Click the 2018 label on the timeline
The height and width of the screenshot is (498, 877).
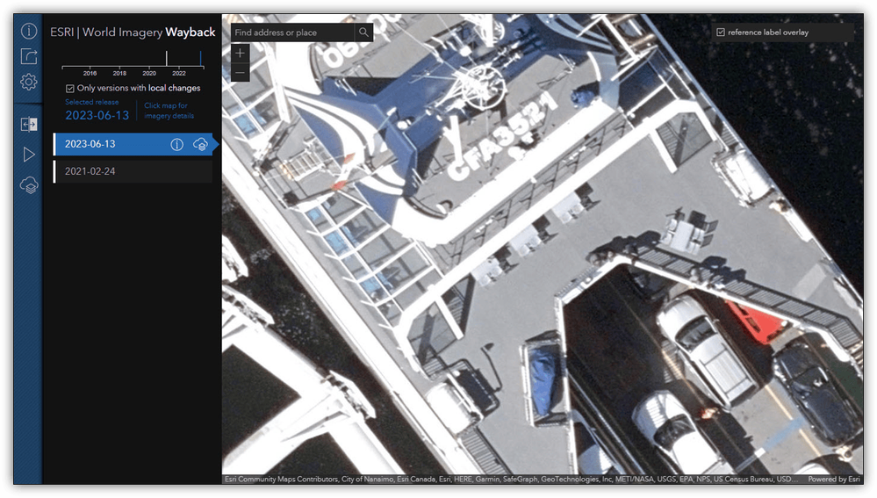[119, 73]
